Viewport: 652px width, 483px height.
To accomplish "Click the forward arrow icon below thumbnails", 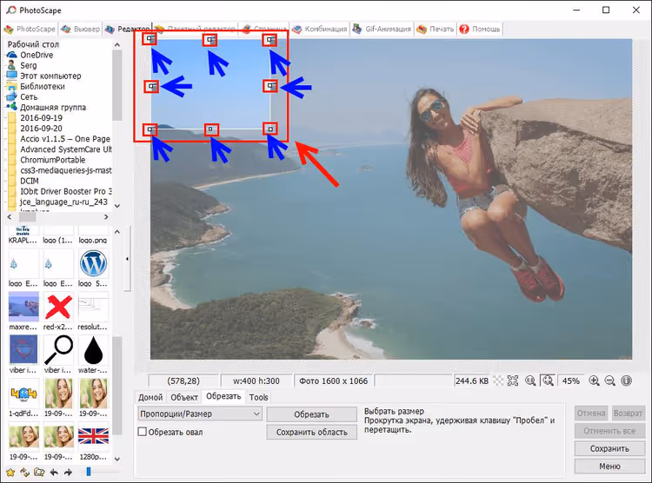I will tap(68, 473).
